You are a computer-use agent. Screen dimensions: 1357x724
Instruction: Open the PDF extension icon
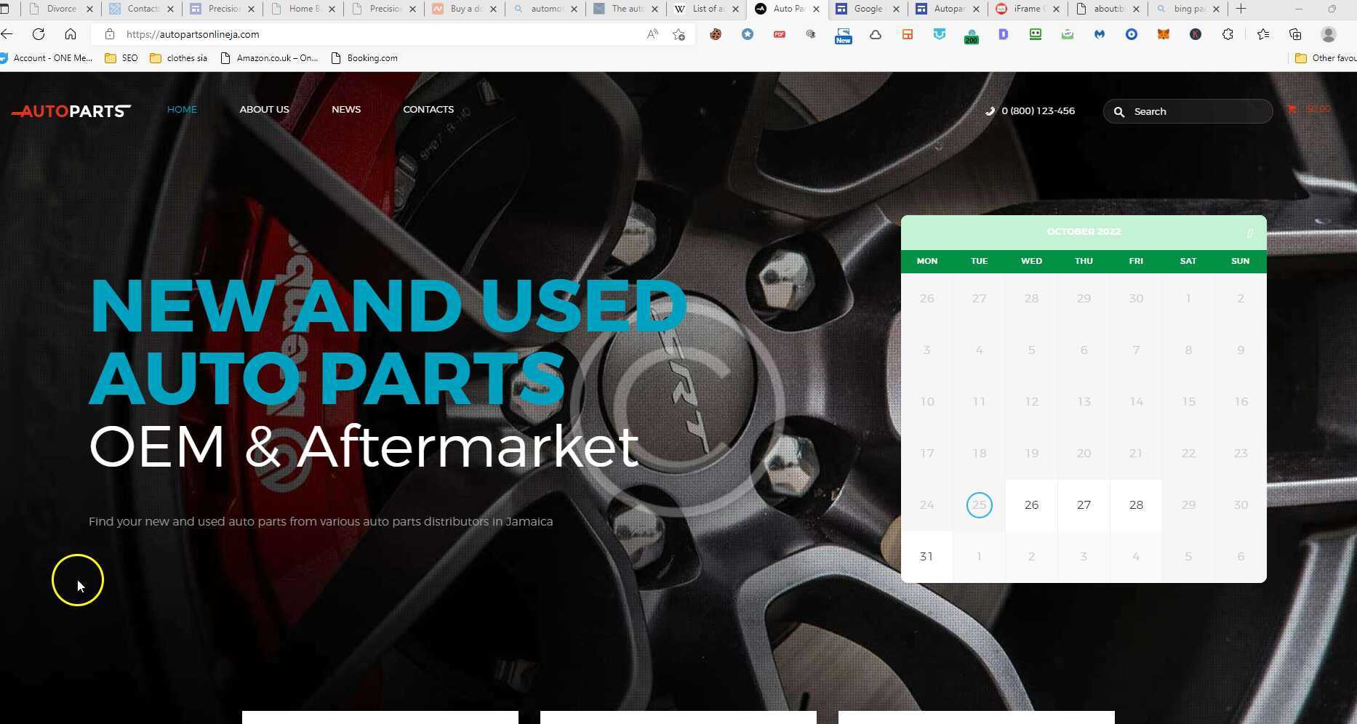[x=780, y=34]
